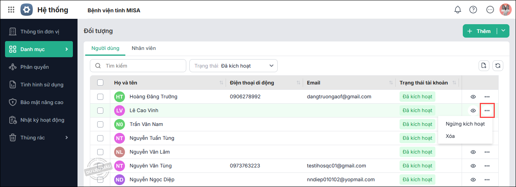Click the notification bell icon
Image resolution: width=516 pixels, height=187 pixels.
click(x=458, y=10)
